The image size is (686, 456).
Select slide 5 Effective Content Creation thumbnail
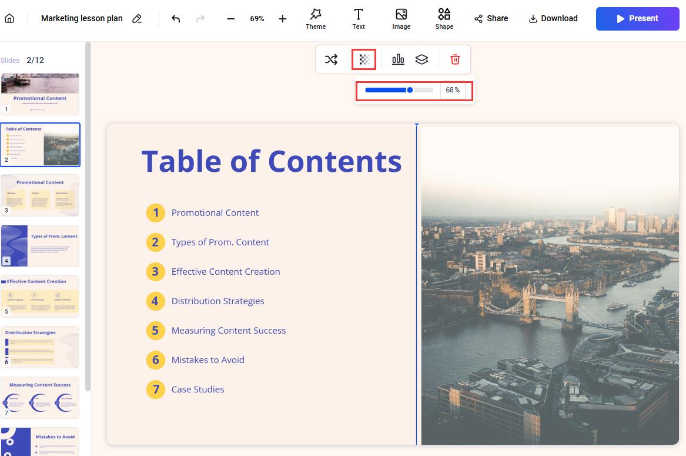[x=40, y=296]
